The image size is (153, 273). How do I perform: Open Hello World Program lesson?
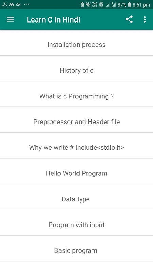pyautogui.click(x=76, y=173)
